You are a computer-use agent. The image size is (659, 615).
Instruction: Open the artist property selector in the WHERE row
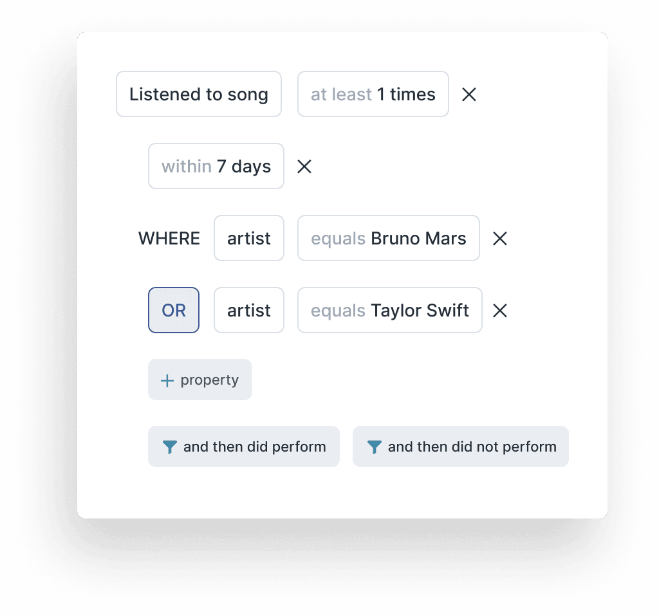[248, 239]
